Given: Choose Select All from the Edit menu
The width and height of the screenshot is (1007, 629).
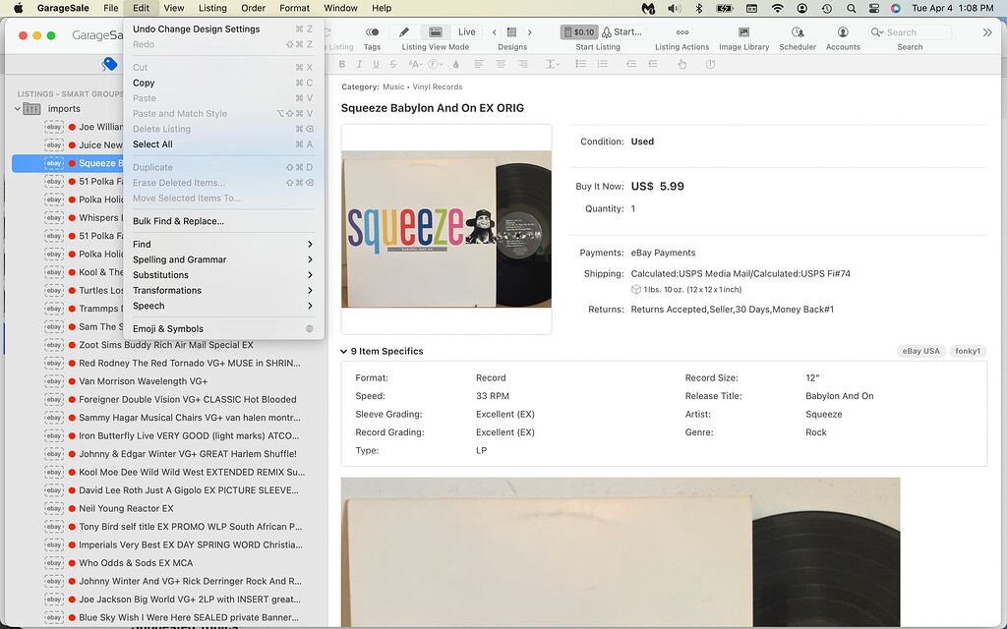Looking at the screenshot, I should tap(223, 144).
